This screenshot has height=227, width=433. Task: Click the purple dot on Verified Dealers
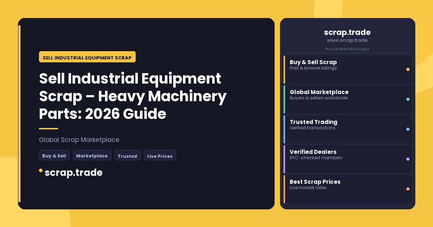pos(408,159)
